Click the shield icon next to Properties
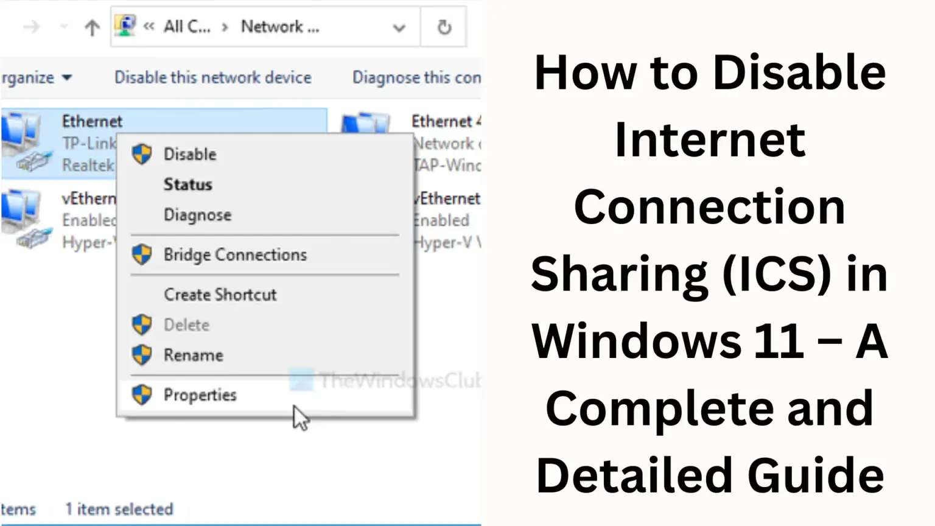935x526 pixels. (x=142, y=394)
